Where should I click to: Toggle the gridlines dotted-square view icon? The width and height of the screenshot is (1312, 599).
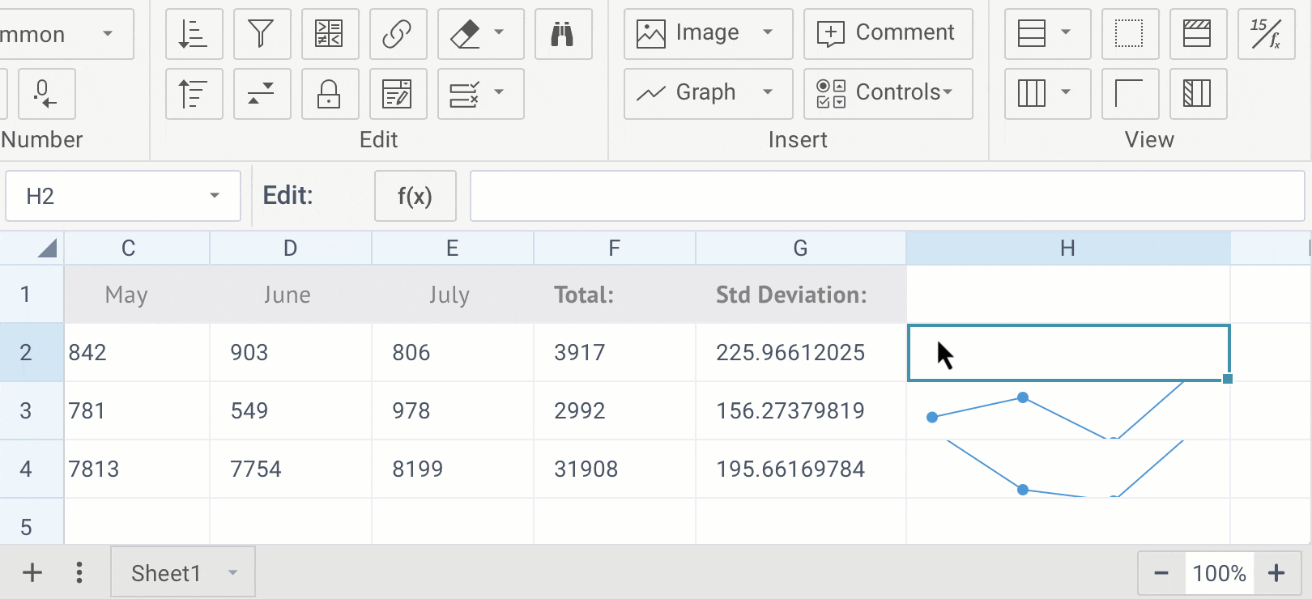point(1129,34)
